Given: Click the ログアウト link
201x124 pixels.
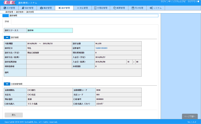Looking at the screenshot, I should pos(193,1).
